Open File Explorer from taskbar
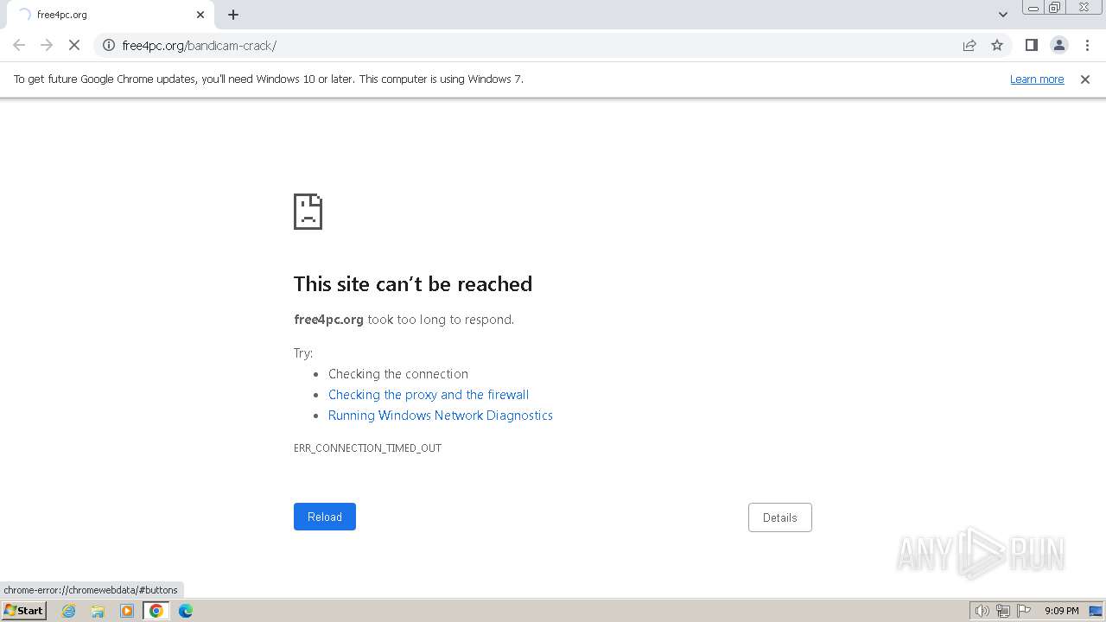Image resolution: width=1106 pixels, height=622 pixels. click(98, 611)
